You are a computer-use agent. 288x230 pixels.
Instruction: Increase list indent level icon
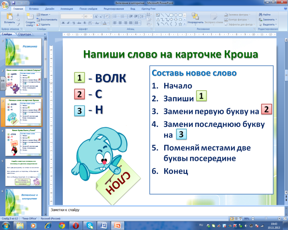point(136,17)
